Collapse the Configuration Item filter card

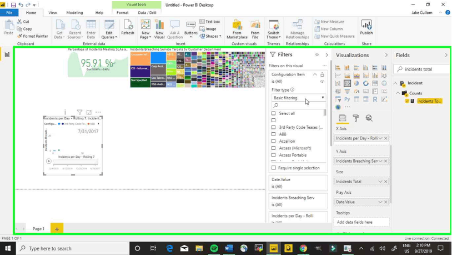pos(315,74)
